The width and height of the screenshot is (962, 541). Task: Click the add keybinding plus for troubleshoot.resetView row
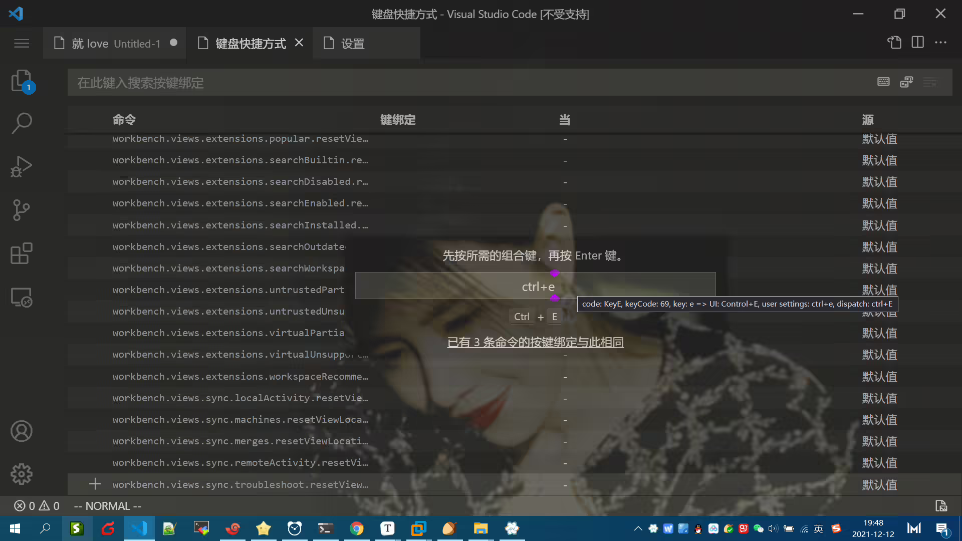tap(95, 484)
